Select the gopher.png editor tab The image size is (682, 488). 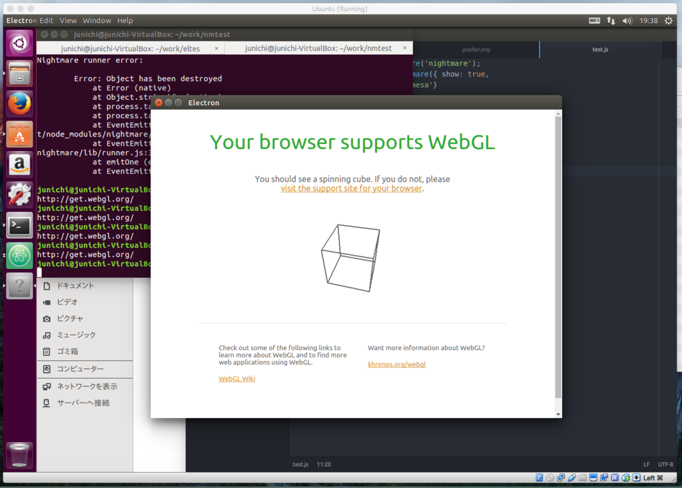click(476, 49)
